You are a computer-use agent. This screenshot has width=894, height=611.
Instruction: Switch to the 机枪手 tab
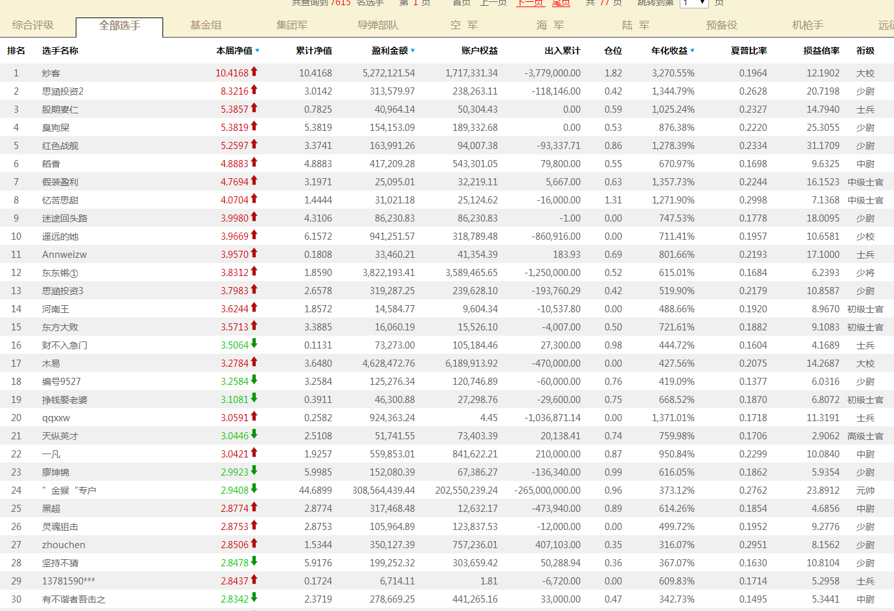[x=808, y=25]
